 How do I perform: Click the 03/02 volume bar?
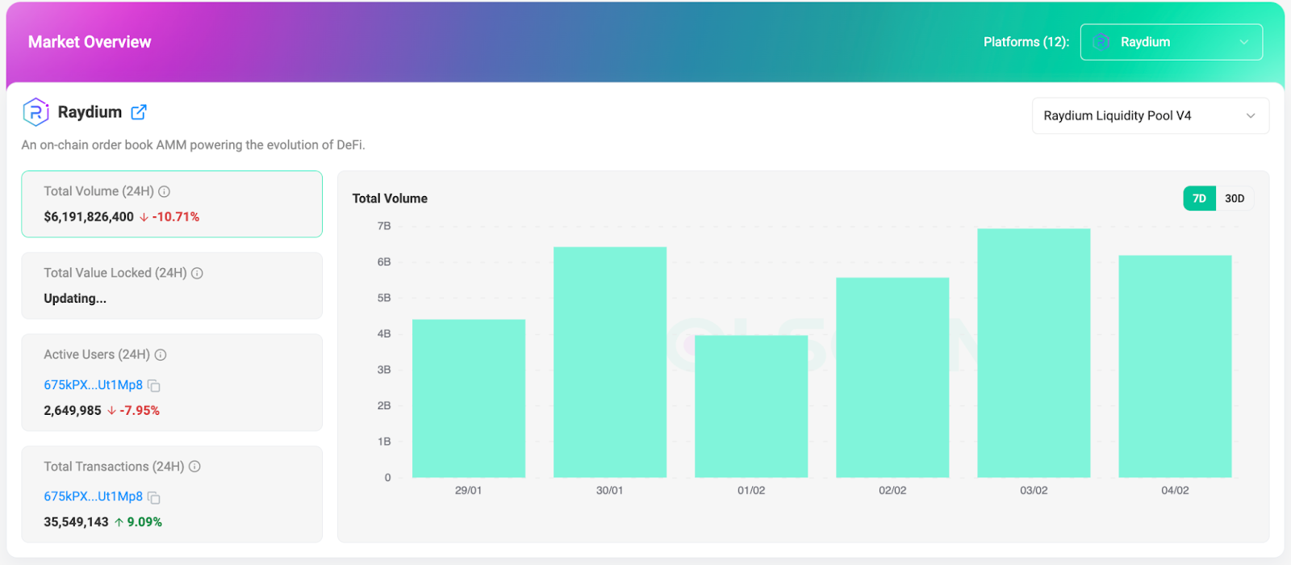pyautogui.click(x=1034, y=354)
